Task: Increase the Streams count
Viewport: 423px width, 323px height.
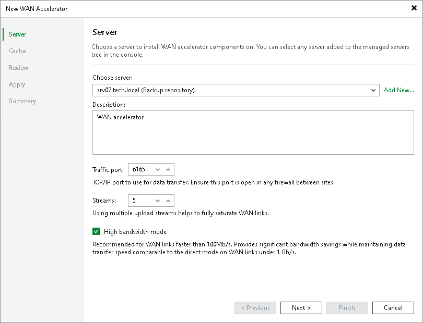Action: click(168, 201)
